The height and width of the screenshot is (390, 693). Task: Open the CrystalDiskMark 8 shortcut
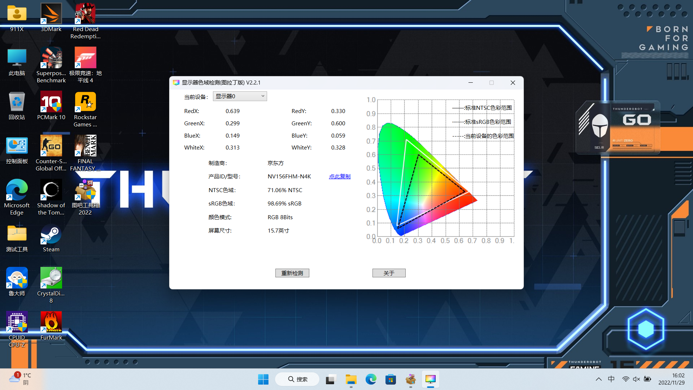(x=51, y=278)
